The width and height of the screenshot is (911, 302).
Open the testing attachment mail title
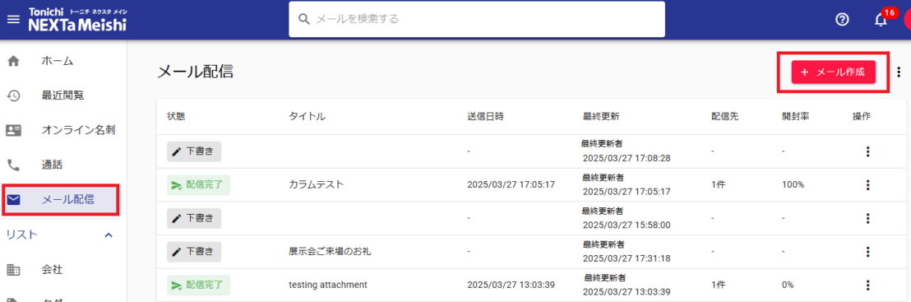[x=328, y=285]
